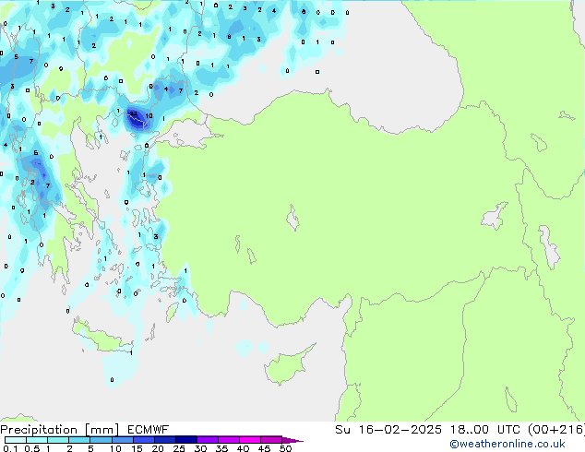Choose the 40–45 mm magenta legend swatch
585x452 pixels.
250,440
